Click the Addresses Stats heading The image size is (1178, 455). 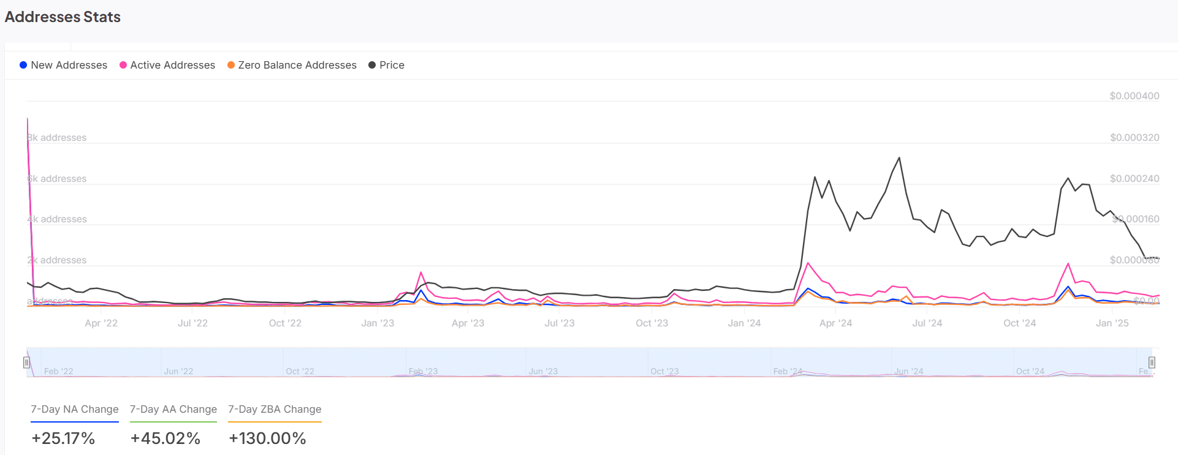pos(63,17)
